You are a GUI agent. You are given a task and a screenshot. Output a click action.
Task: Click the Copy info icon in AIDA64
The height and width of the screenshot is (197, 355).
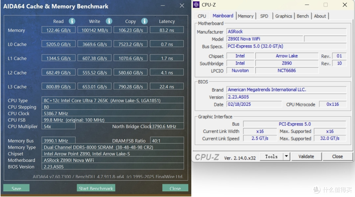(144, 21)
